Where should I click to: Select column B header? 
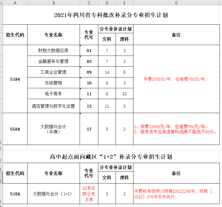(53, 3)
